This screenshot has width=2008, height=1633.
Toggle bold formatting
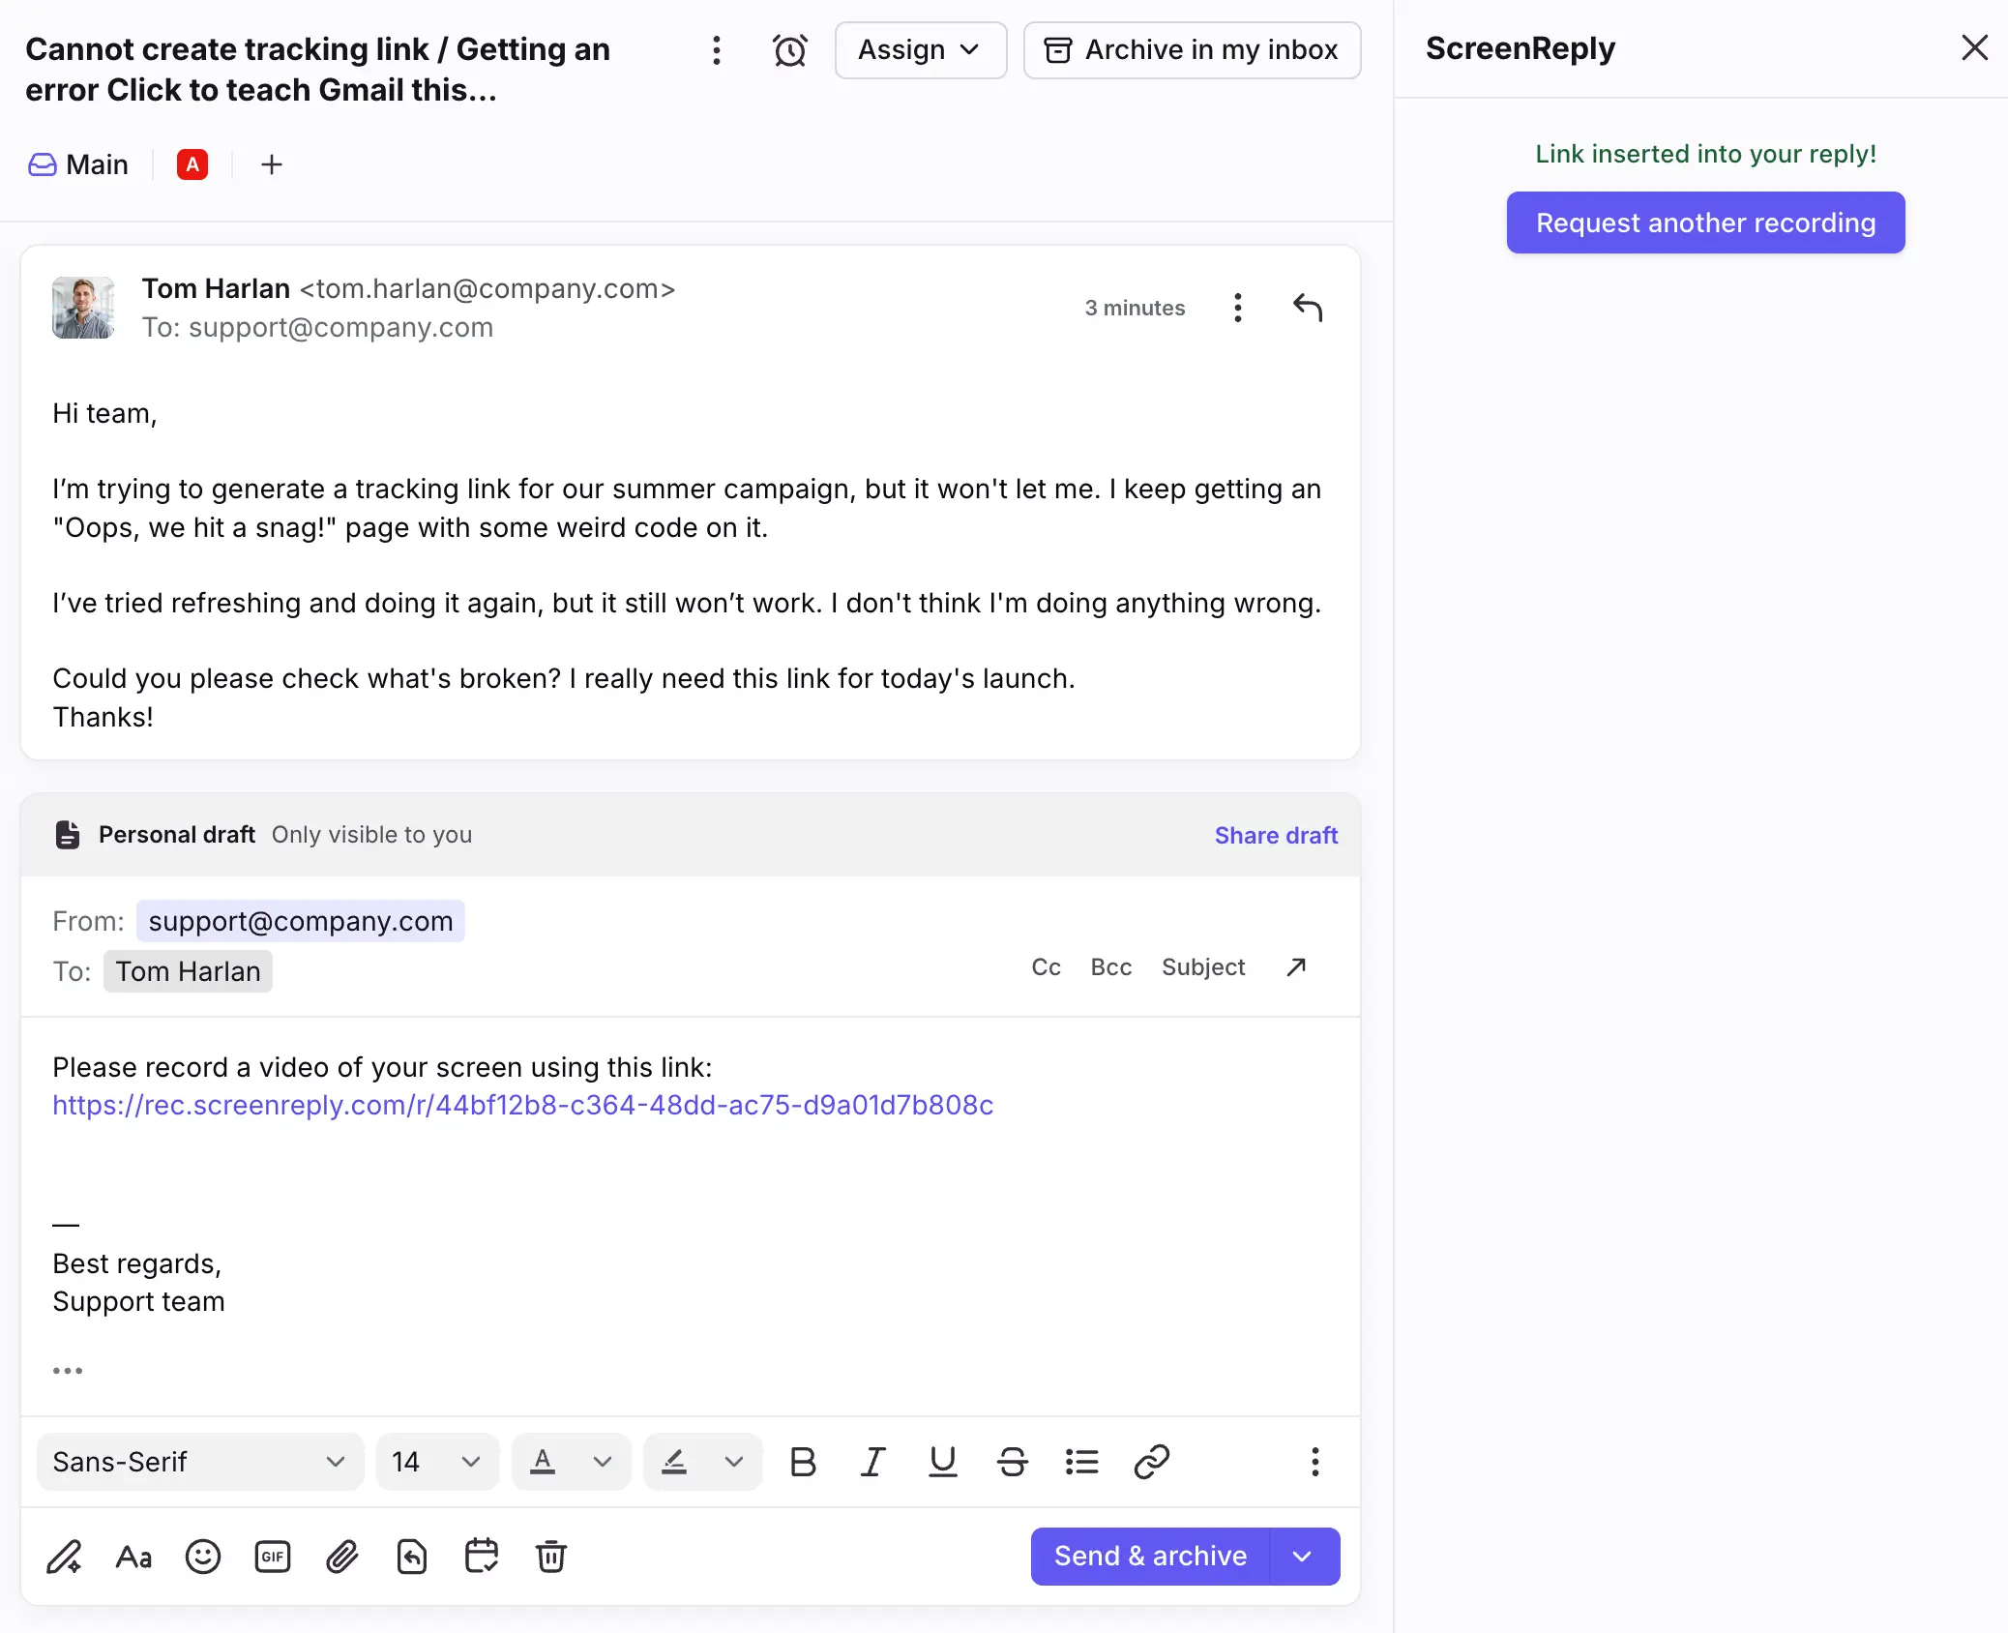click(803, 1462)
